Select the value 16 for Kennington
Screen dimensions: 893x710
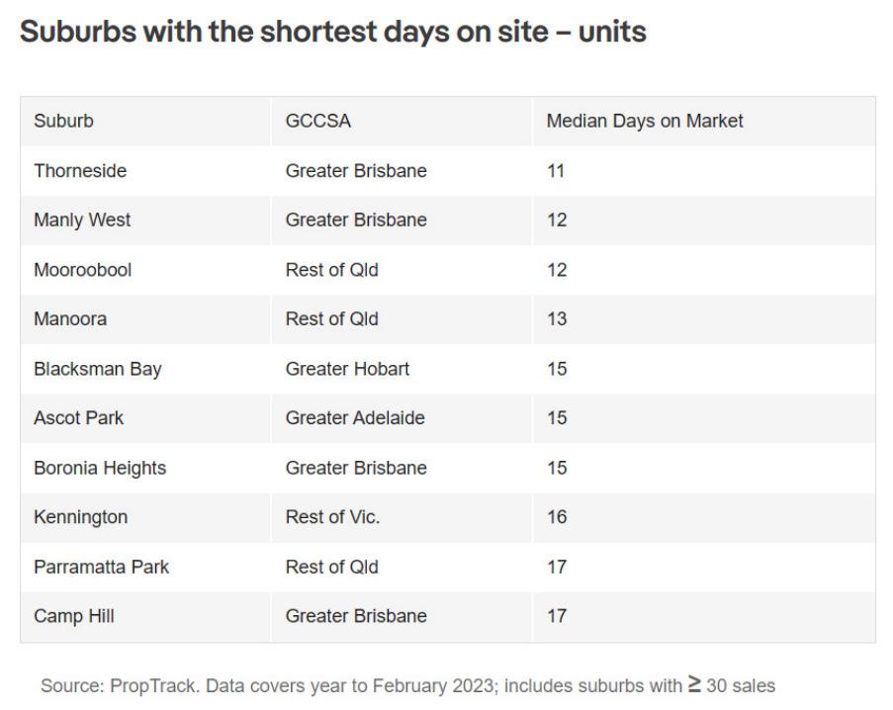point(556,517)
